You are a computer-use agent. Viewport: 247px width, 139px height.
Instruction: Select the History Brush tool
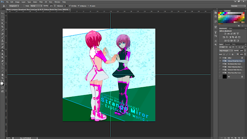tap(3, 44)
